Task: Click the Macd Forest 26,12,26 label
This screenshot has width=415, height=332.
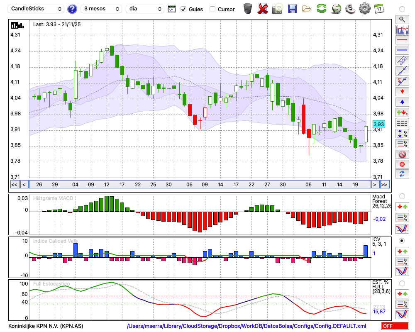Action: [382, 201]
